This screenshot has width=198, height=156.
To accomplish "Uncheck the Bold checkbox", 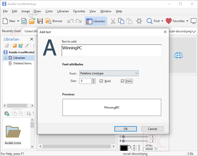I will (101, 81).
